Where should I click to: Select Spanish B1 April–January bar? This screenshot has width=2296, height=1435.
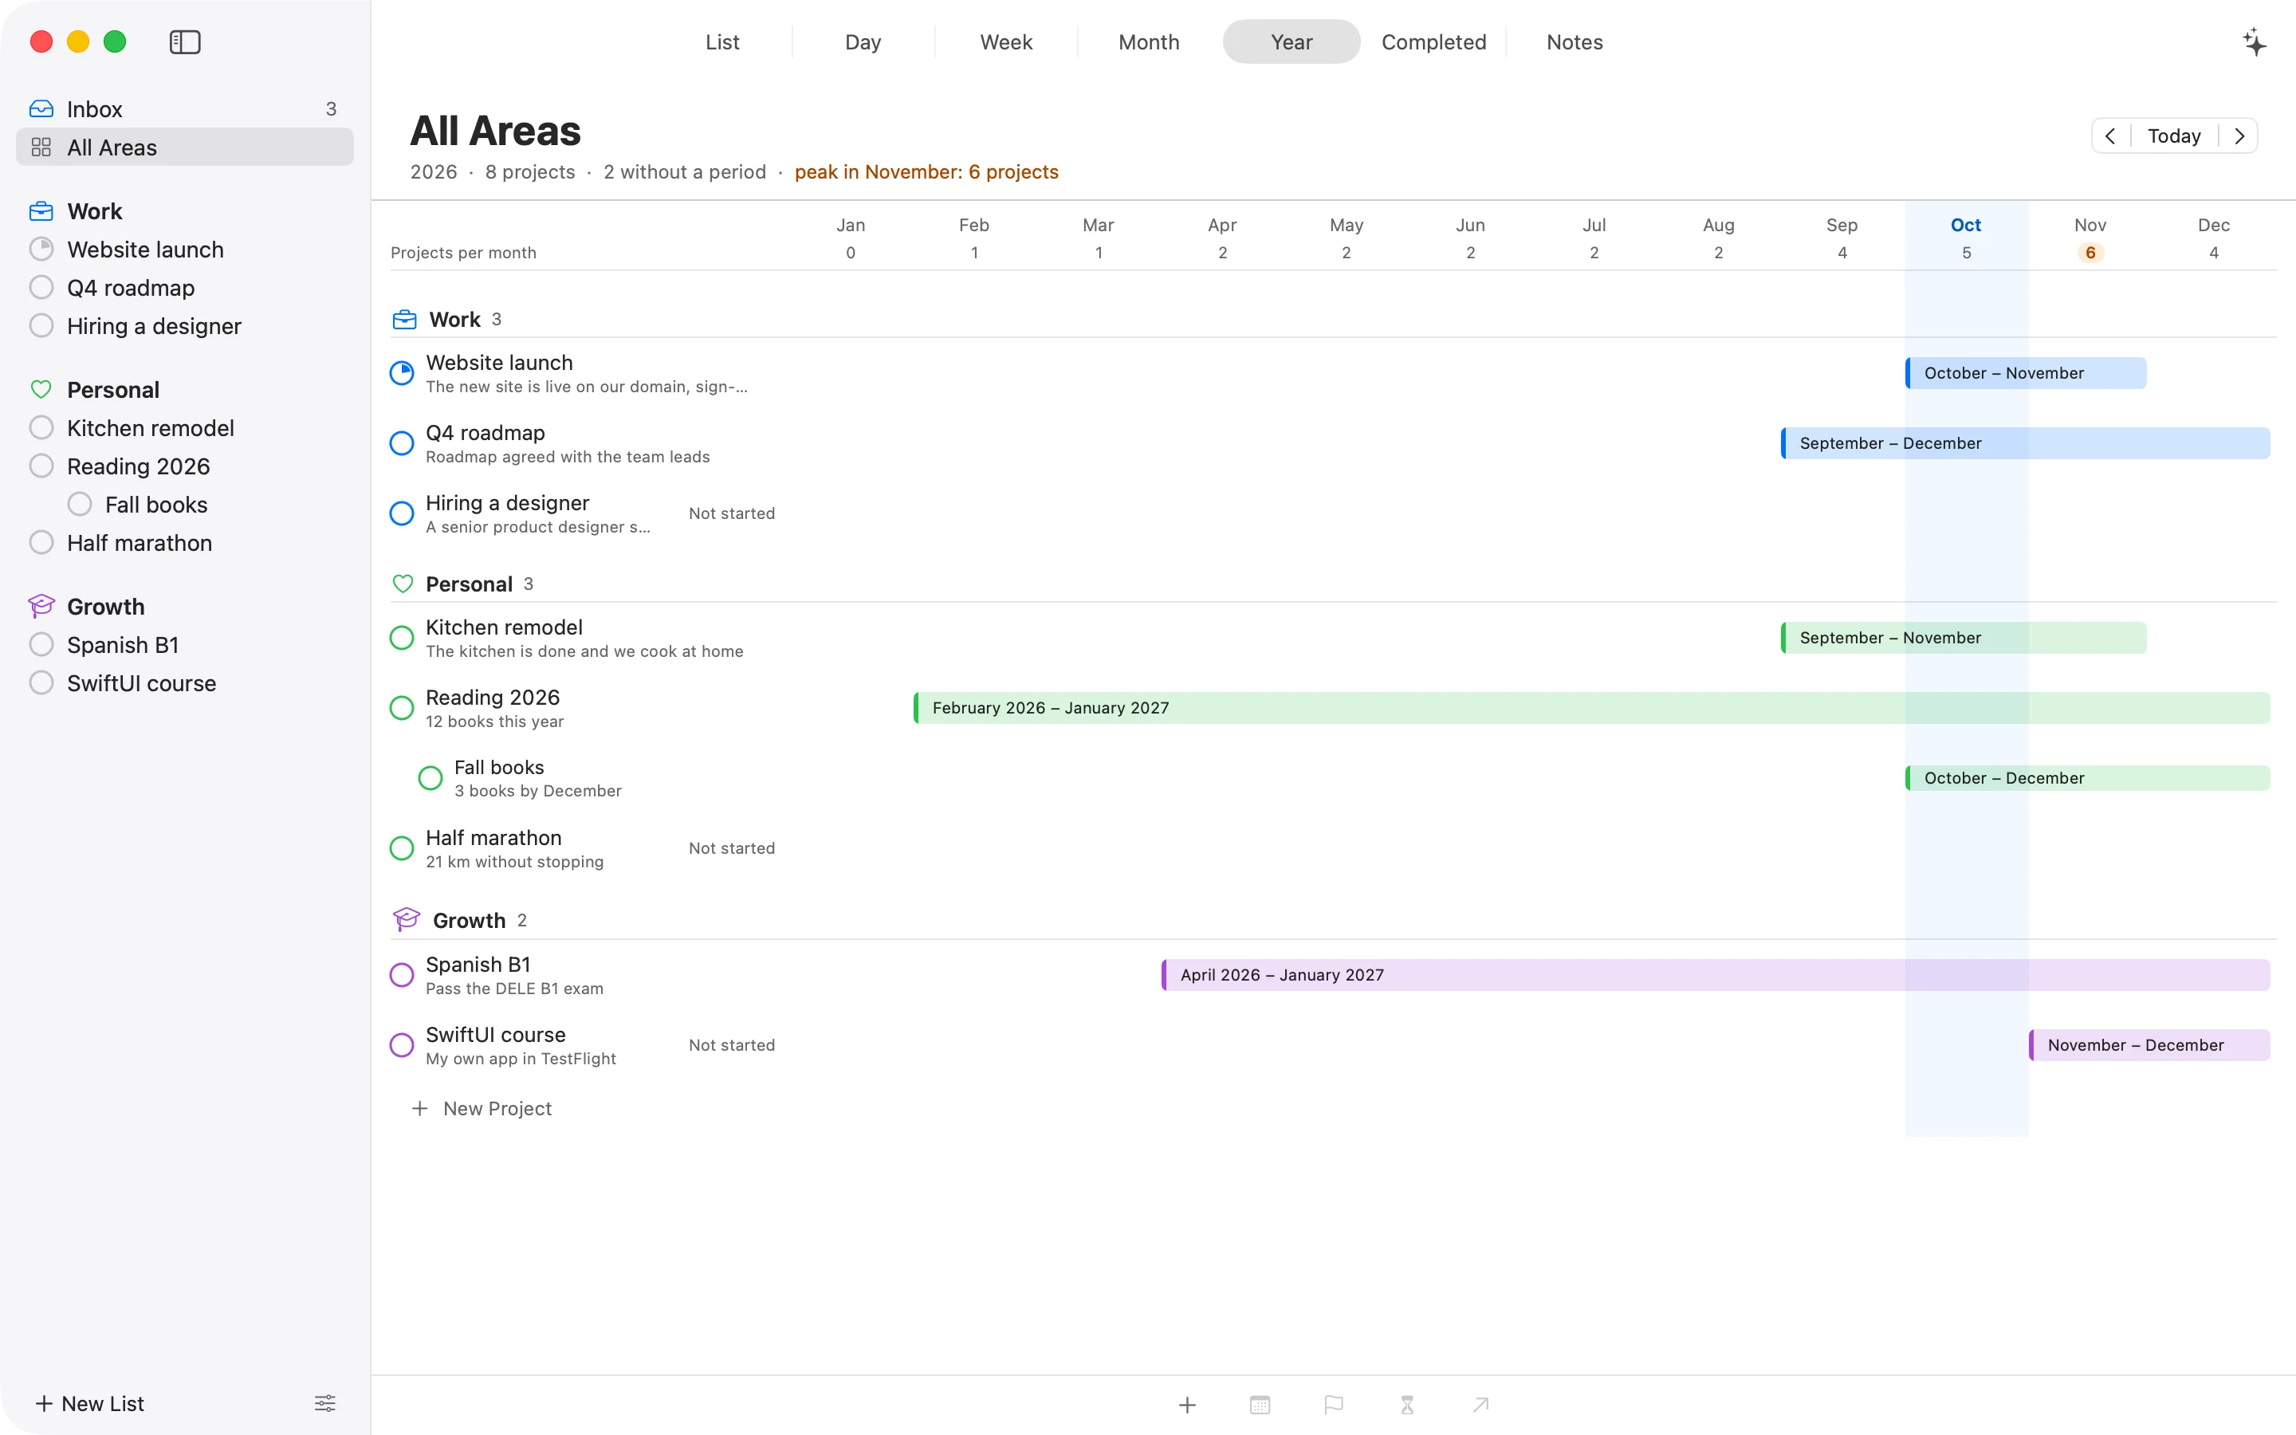(1716, 975)
